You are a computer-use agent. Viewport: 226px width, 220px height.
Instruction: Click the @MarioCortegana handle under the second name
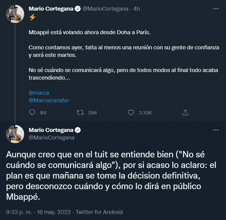tap(51, 138)
